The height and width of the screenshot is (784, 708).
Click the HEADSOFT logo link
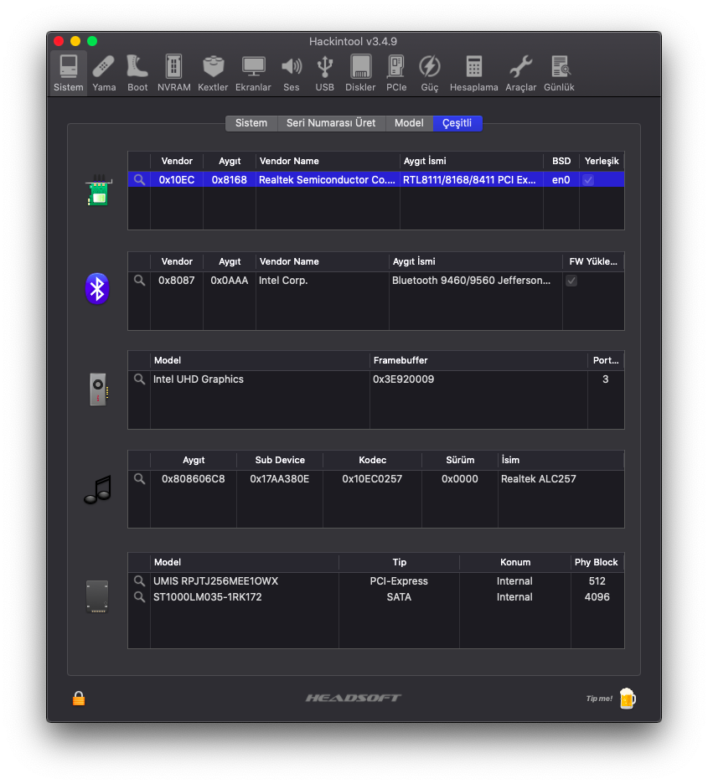tap(354, 698)
